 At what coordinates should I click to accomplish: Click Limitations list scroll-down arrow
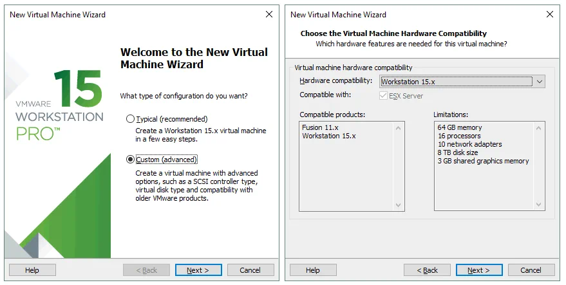click(540, 205)
